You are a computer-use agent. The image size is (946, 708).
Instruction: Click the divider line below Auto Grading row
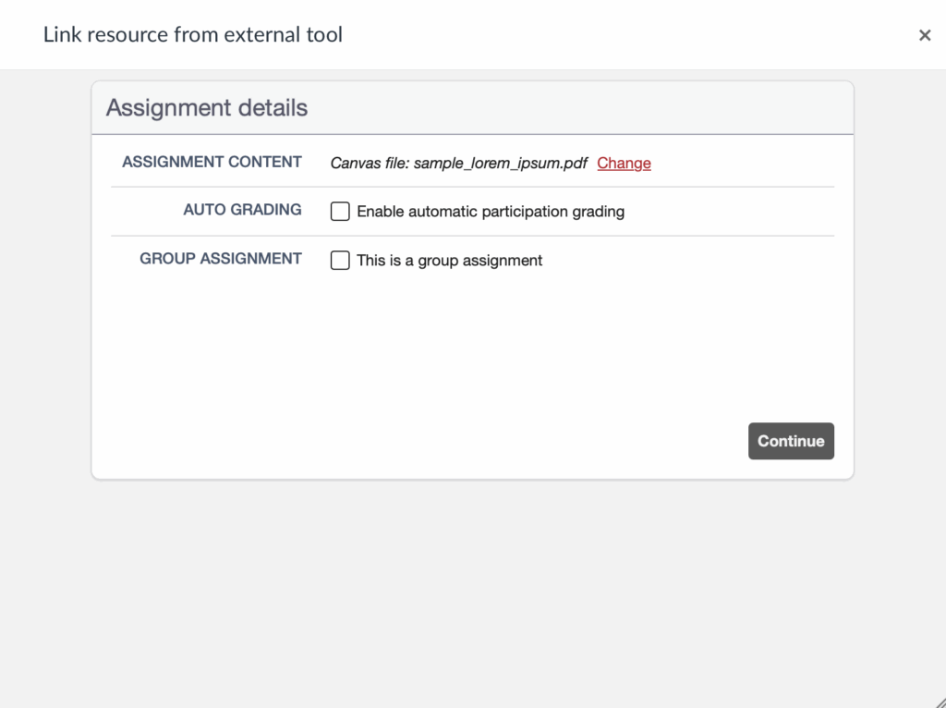tap(471, 236)
